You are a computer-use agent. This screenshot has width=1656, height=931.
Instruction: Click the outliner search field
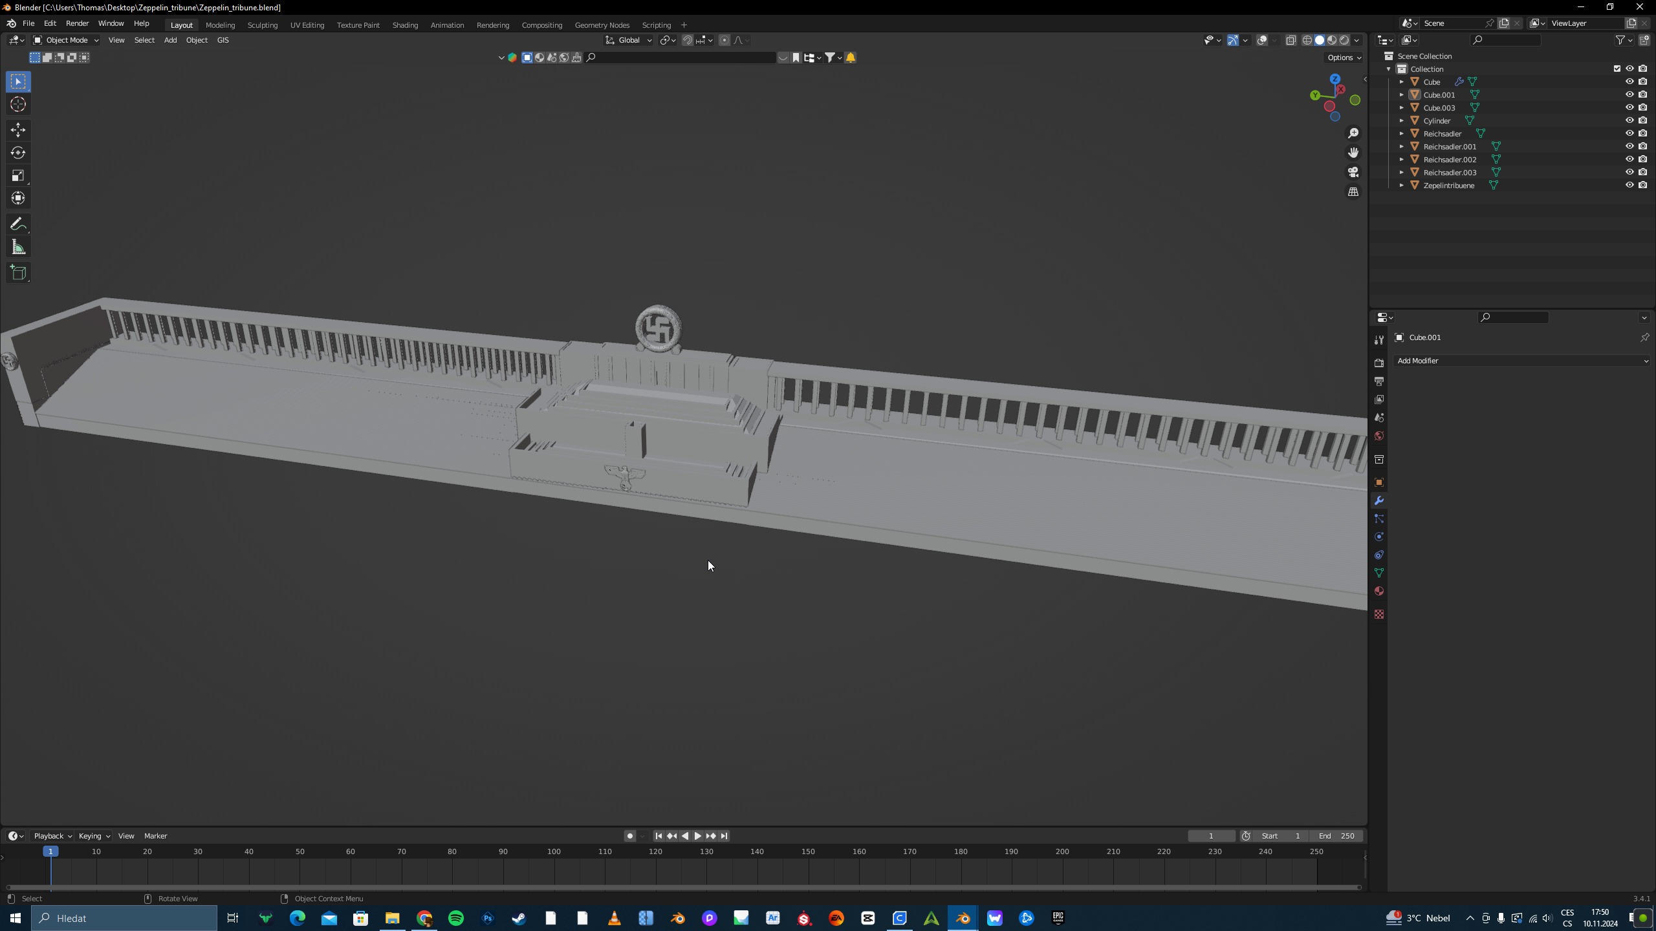1505,40
